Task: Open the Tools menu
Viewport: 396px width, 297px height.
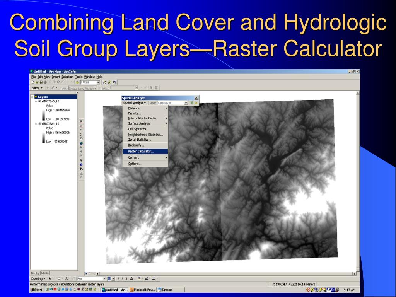Action: tap(79, 77)
